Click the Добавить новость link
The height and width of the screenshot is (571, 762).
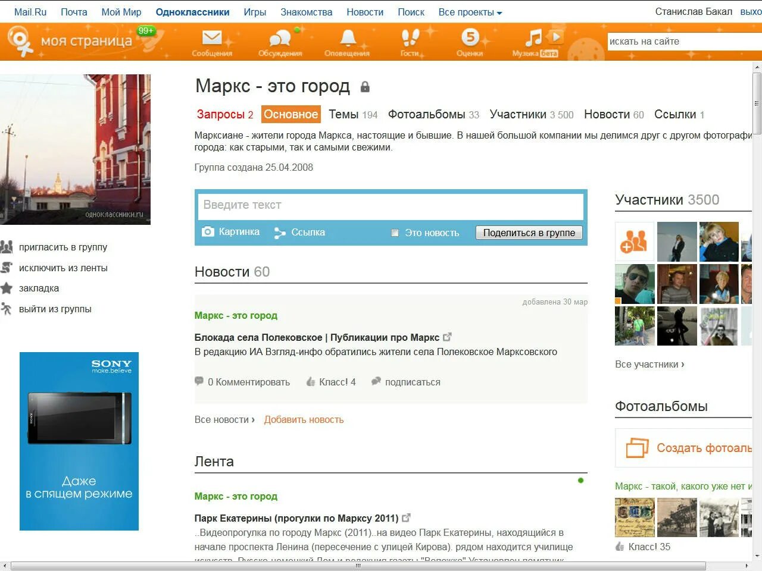[x=304, y=419]
